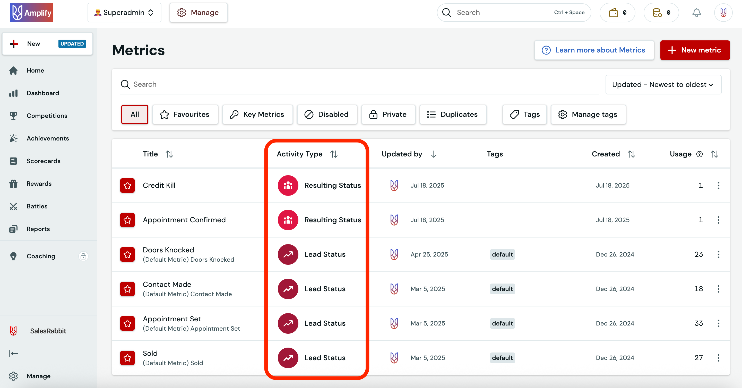Open more options for Appointment Set

(718, 323)
